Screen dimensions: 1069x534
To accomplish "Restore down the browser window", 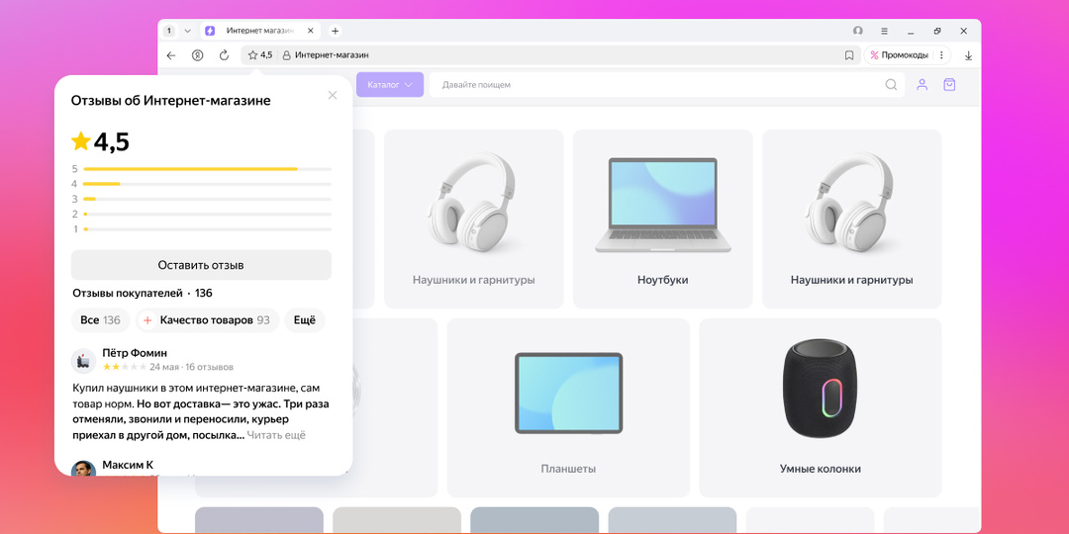I will [x=938, y=31].
